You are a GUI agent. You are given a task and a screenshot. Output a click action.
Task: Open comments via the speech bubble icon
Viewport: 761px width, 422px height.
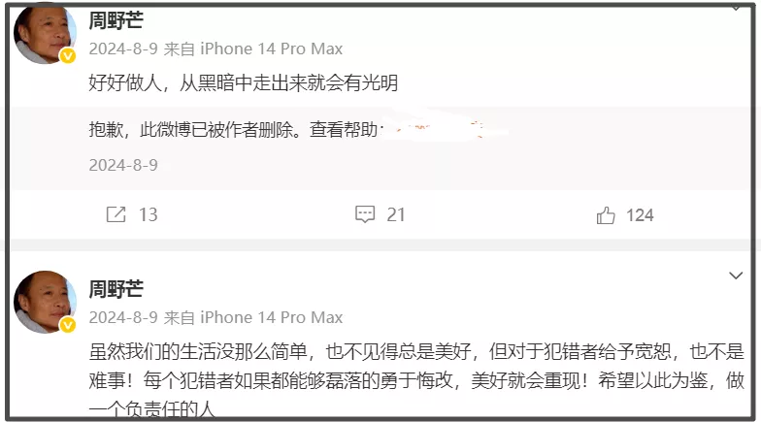click(x=365, y=214)
